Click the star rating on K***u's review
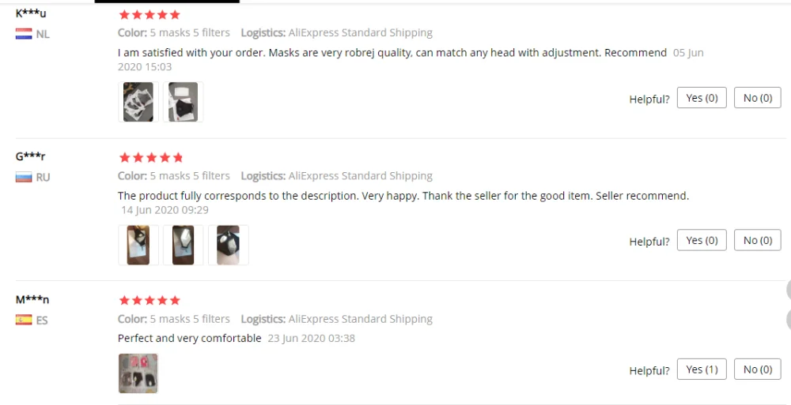Screen dimensions: 791x405 pyautogui.click(x=149, y=15)
